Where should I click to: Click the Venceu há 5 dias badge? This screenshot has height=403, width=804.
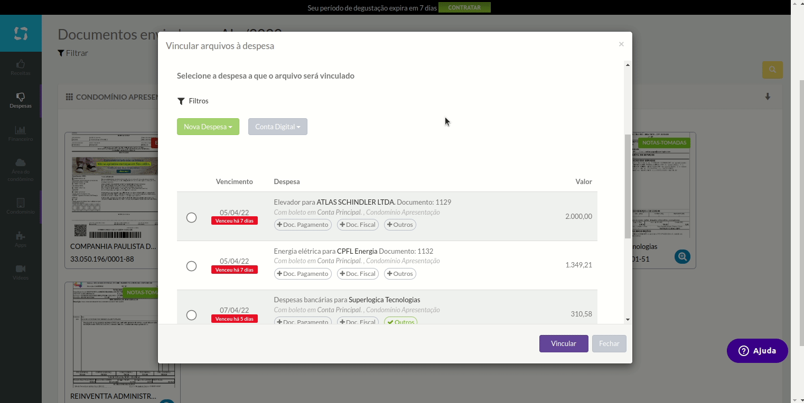tap(234, 319)
